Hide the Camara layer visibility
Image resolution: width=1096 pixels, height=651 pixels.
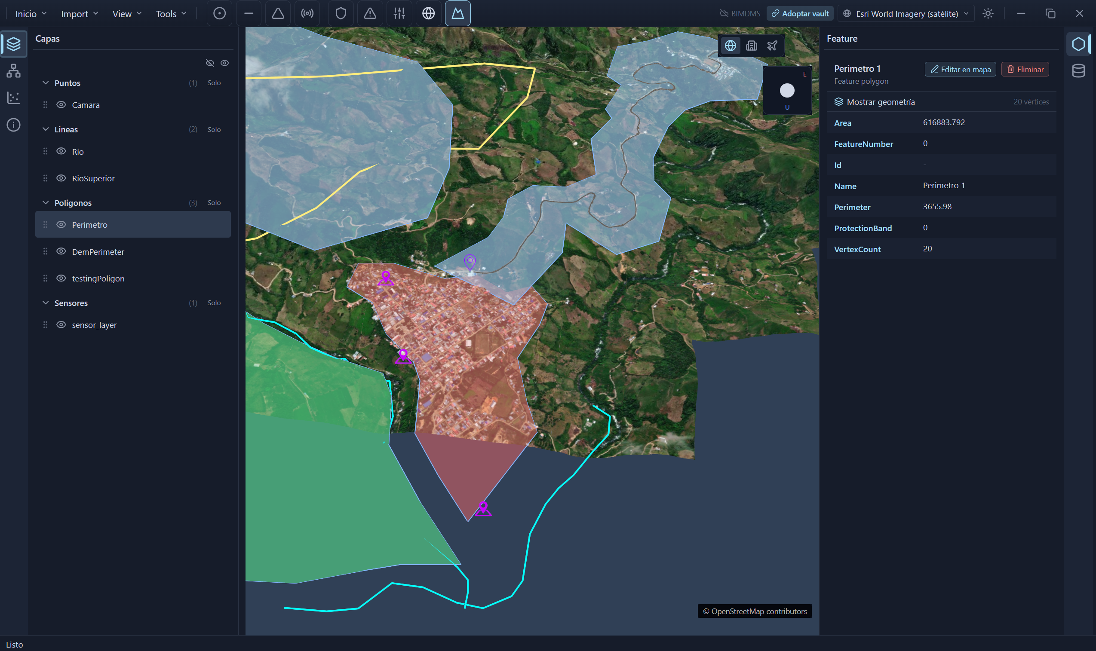tap(61, 105)
